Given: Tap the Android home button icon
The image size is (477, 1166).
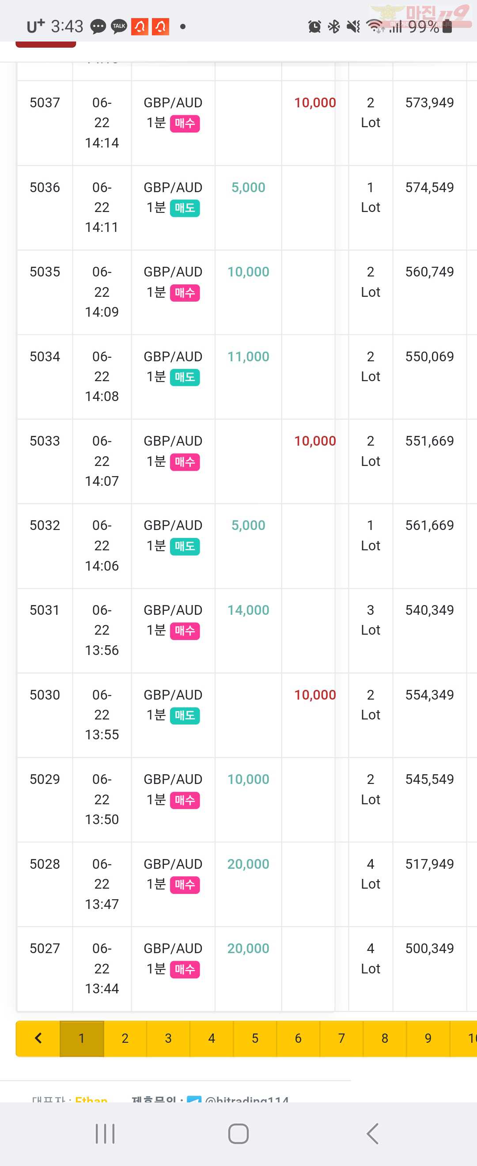Looking at the screenshot, I should coord(238,1134).
